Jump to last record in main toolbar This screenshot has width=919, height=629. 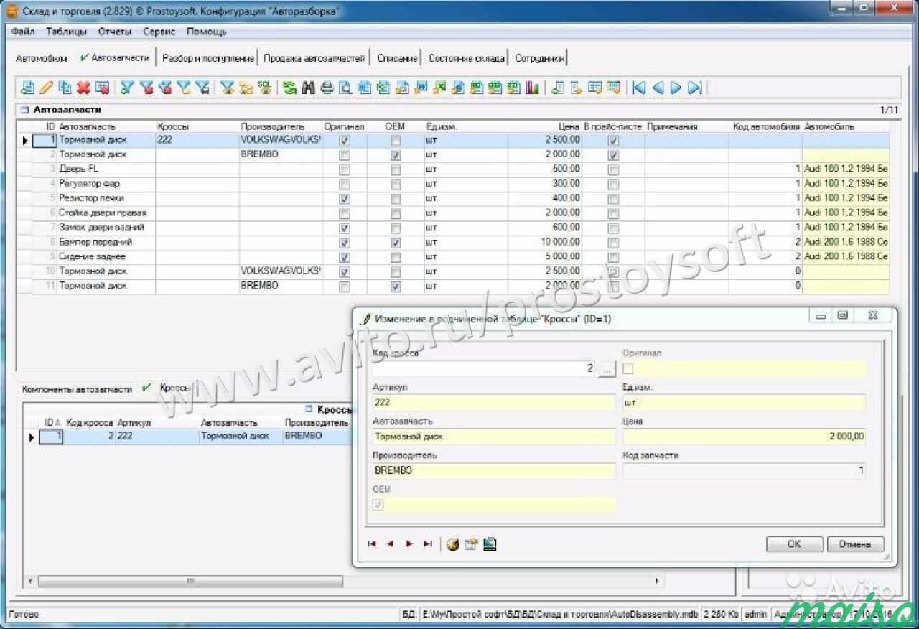[x=694, y=88]
